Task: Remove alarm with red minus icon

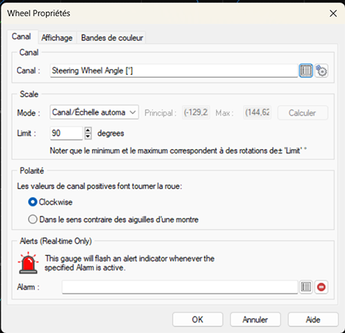Action: tap(321, 287)
